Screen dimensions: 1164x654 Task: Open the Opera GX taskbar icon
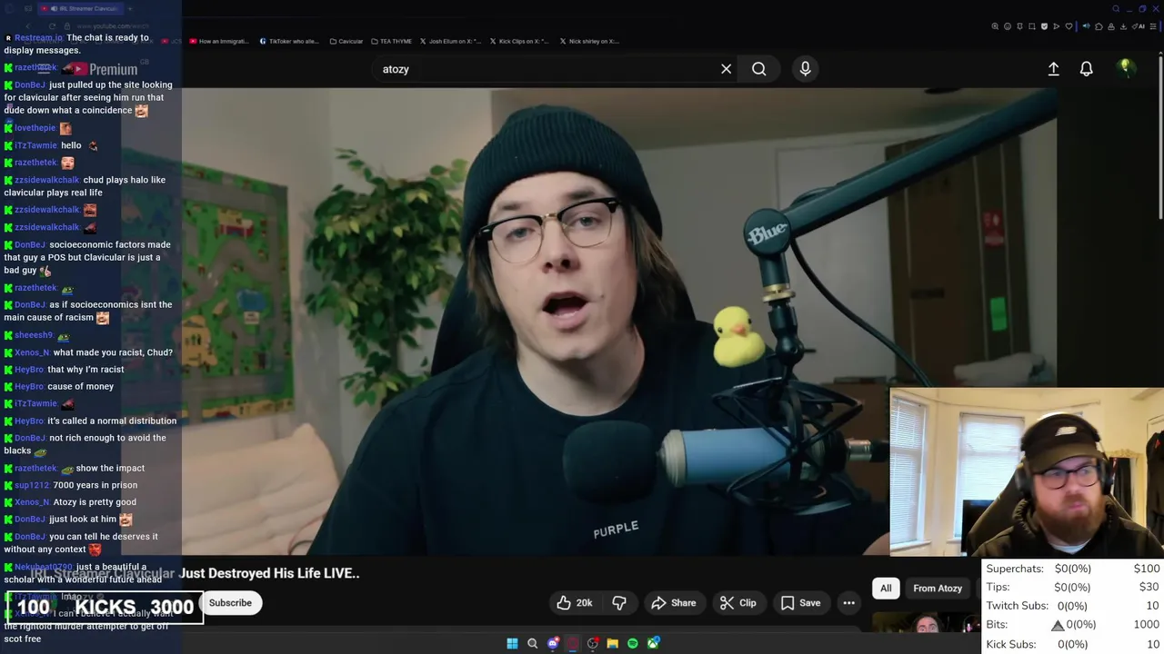(x=573, y=643)
